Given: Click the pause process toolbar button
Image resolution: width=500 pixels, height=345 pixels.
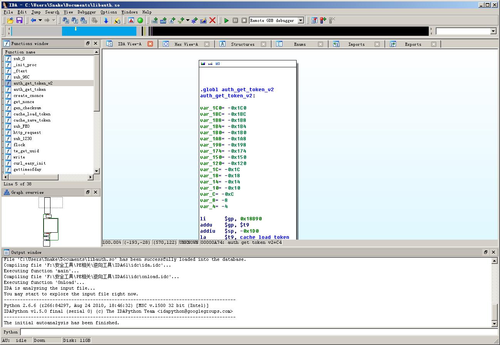Looking at the screenshot, I should (235, 20).
